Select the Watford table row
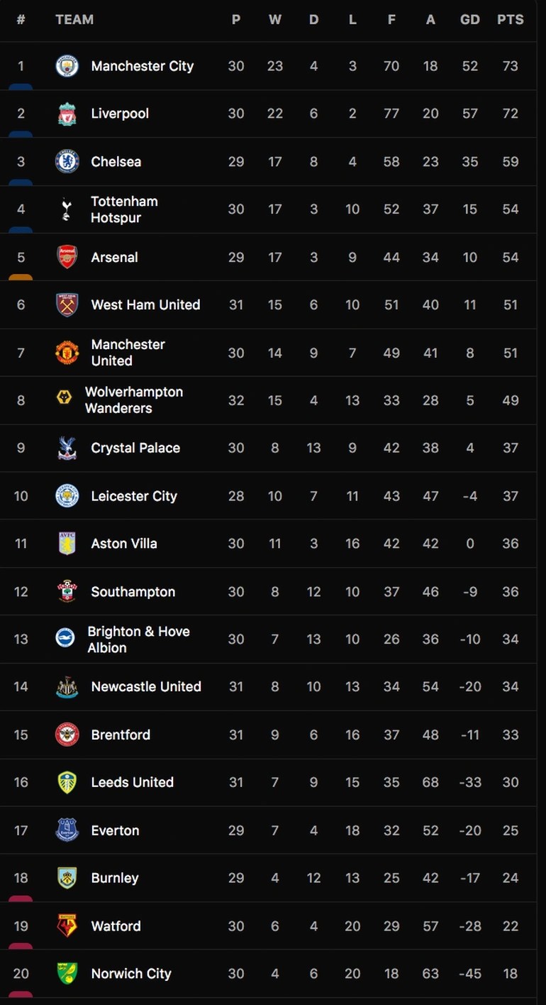The image size is (546, 1005). [273, 926]
